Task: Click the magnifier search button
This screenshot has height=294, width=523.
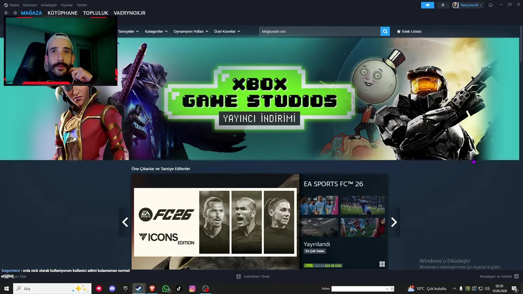Action: (385, 31)
